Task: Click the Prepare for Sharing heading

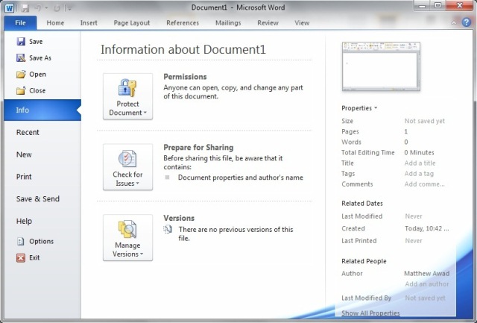Action: coord(198,148)
